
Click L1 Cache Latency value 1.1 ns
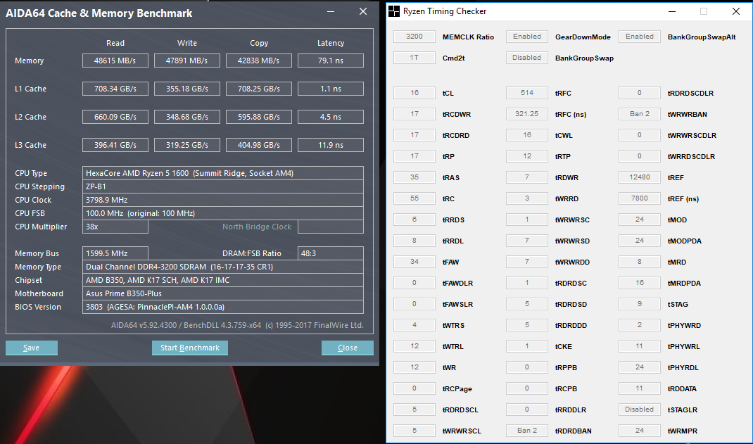[330, 89]
